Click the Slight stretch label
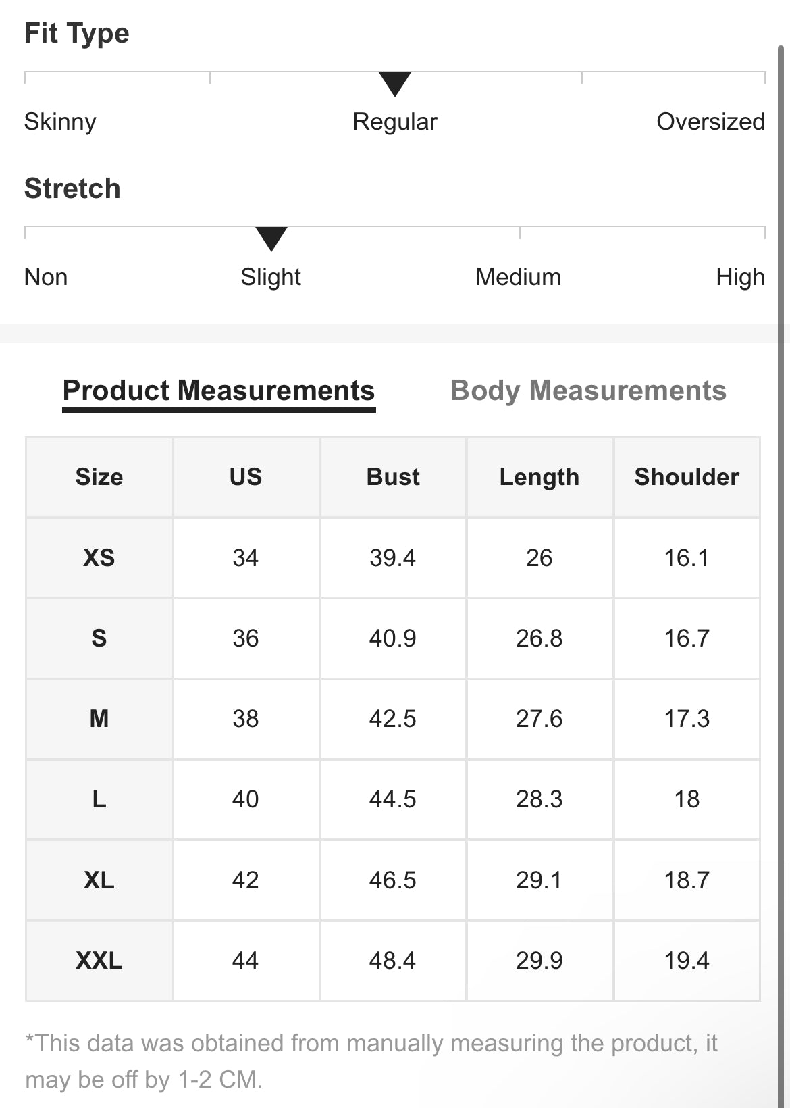This screenshot has height=1108, width=790. coord(271,277)
